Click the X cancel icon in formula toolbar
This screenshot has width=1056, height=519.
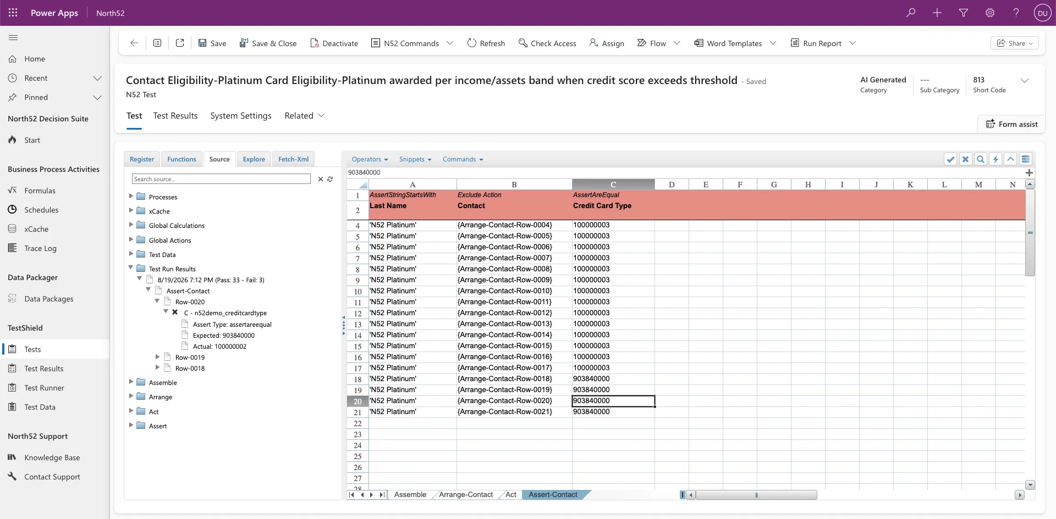965,159
